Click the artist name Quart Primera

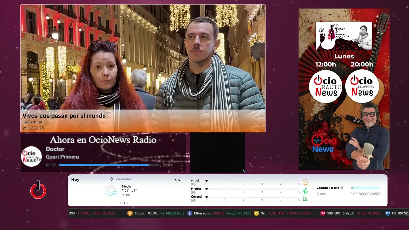click(x=62, y=157)
